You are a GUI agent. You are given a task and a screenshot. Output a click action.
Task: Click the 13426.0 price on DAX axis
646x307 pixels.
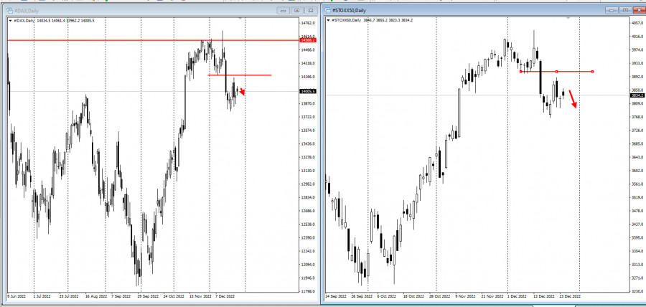[x=309, y=143]
